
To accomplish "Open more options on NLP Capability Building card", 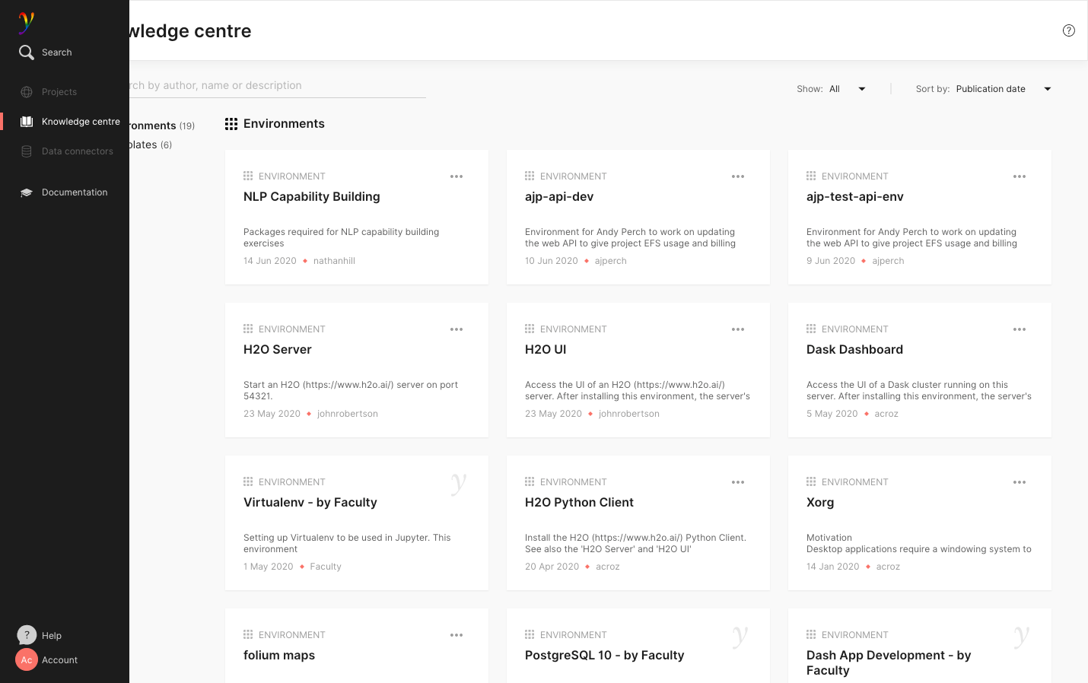I will 457,176.
